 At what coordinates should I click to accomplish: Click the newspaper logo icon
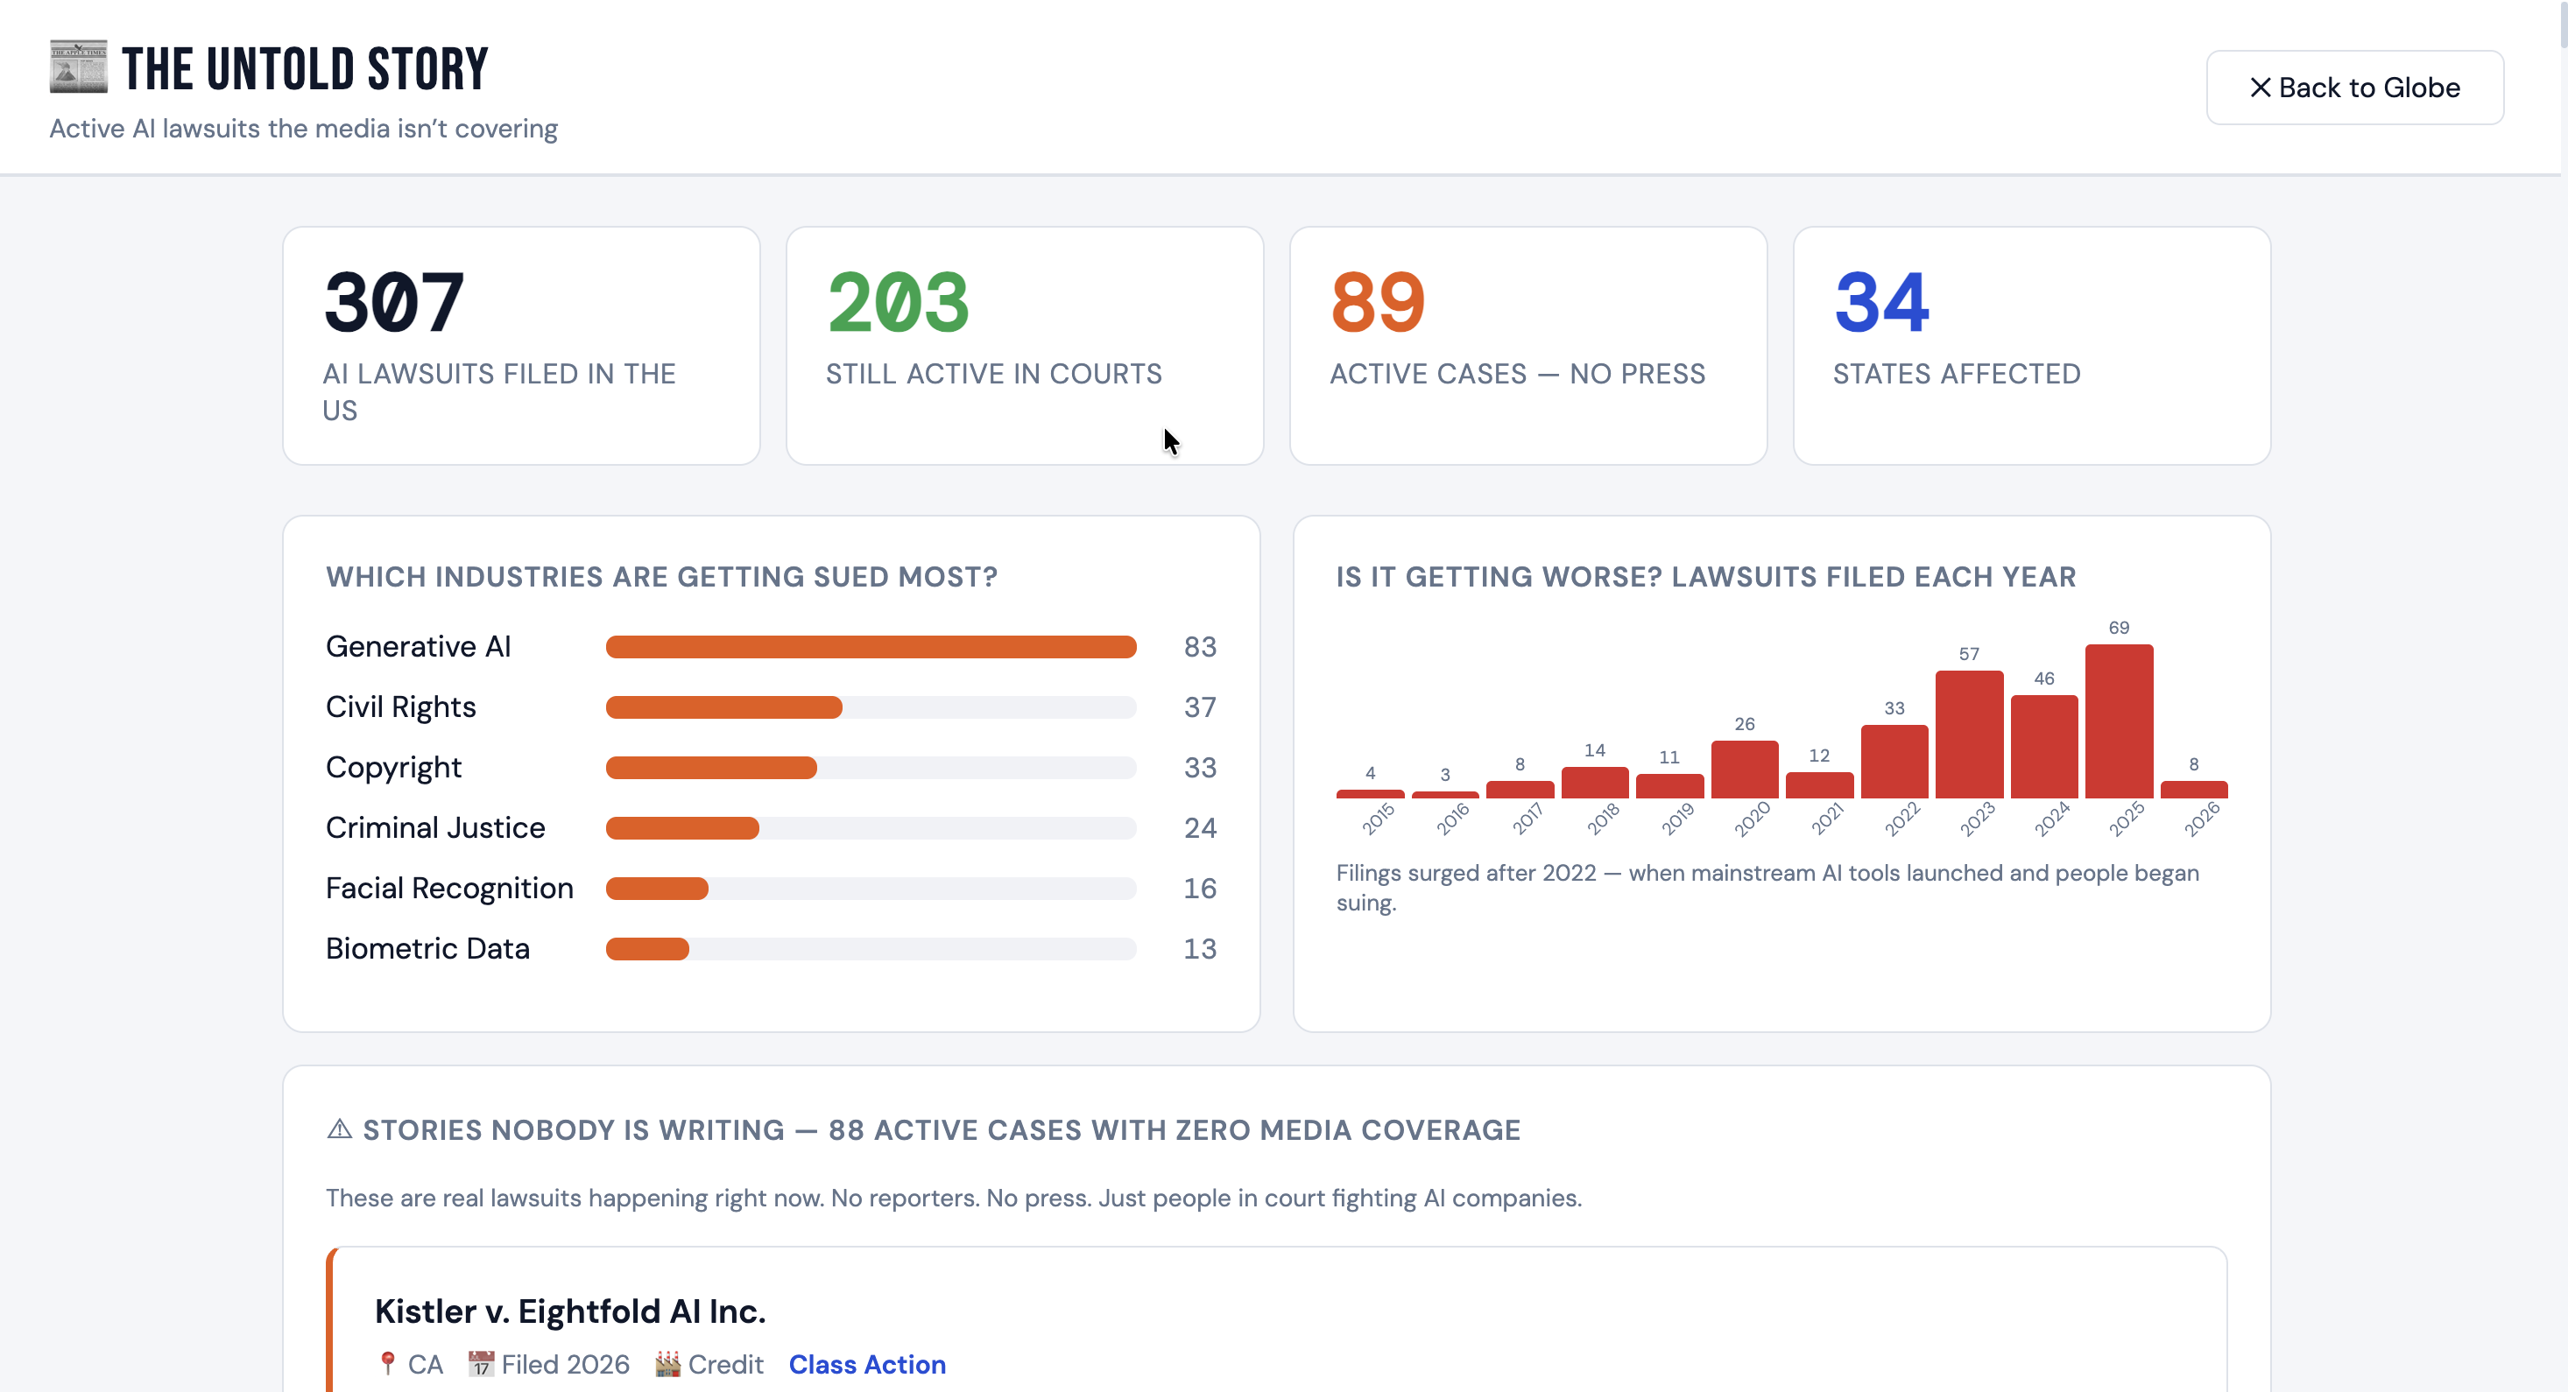78,67
